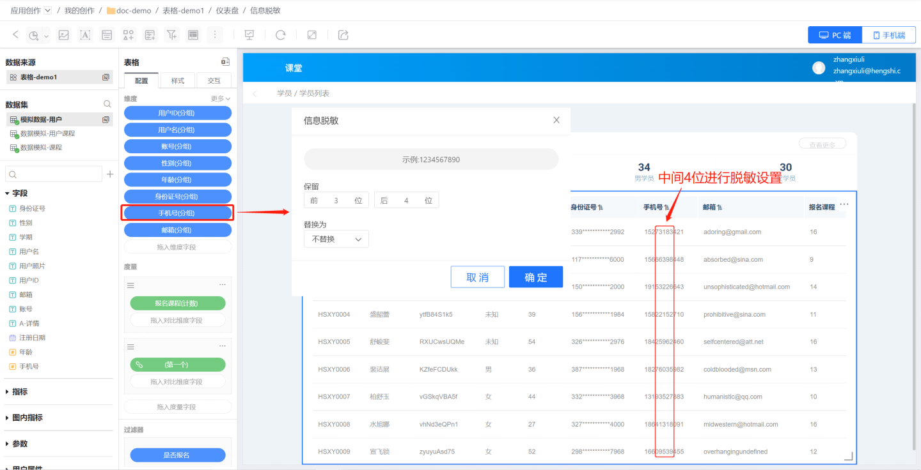Switch to PC 端 view
921x470 pixels.
pyautogui.click(x=835, y=35)
